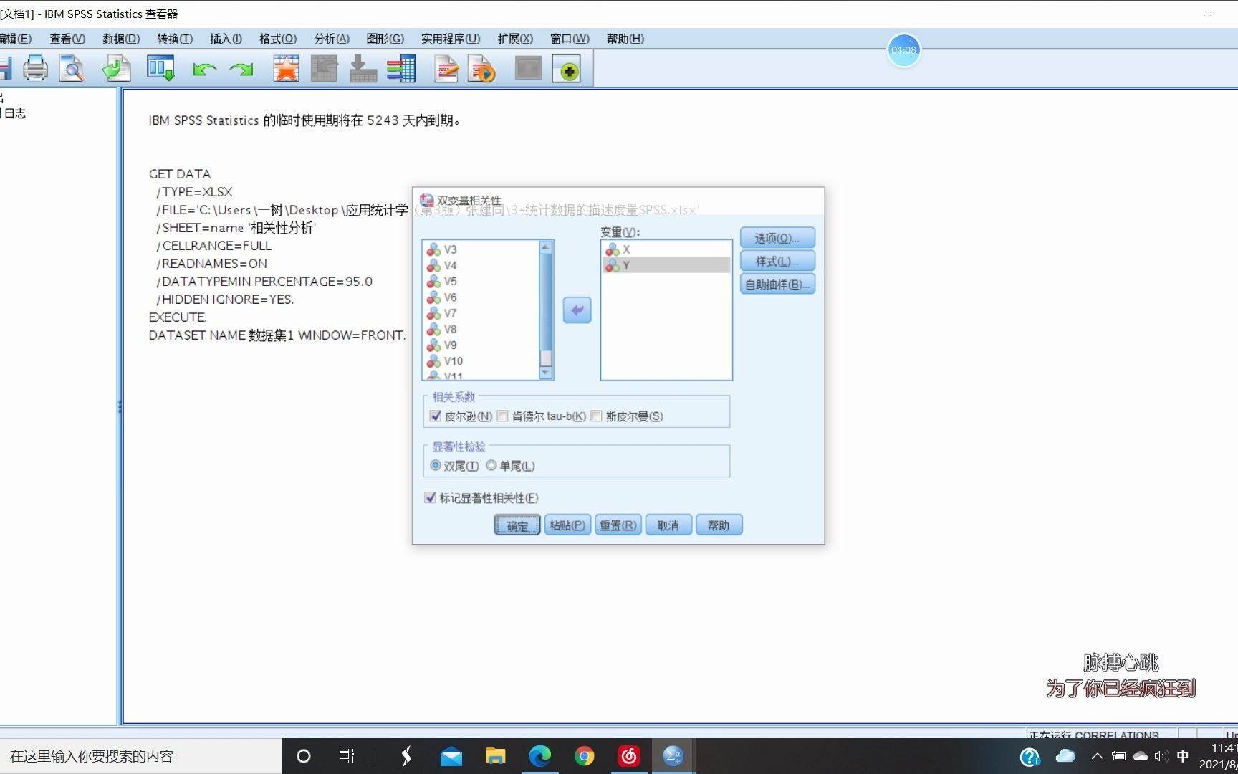This screenshot has width=1238, height=774.
Task: Click the 取消 cancel button
Action: click(668, 525)
